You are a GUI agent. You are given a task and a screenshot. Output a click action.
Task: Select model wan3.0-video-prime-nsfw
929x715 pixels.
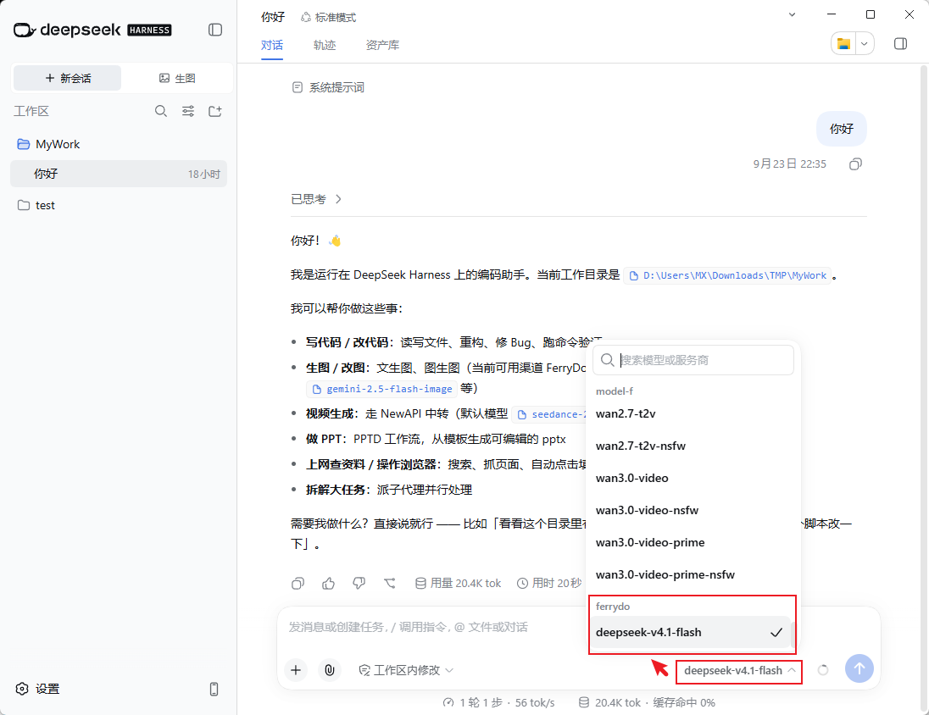693,574
